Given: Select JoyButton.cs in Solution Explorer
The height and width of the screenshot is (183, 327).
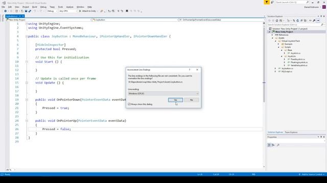Looking at the screenshot, I should click(287, 69).
